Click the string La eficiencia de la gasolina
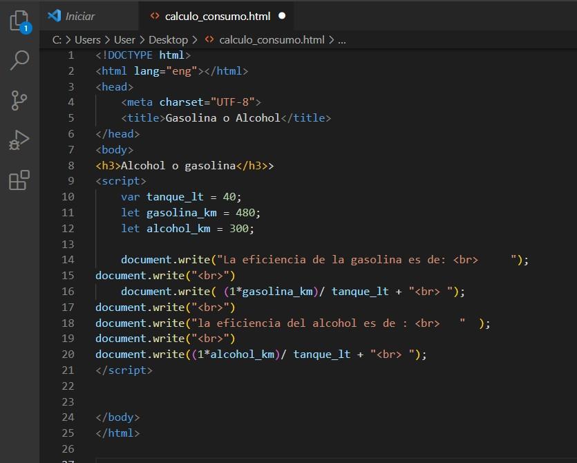This screenshot has height=463, width=577. click(312, 260)
